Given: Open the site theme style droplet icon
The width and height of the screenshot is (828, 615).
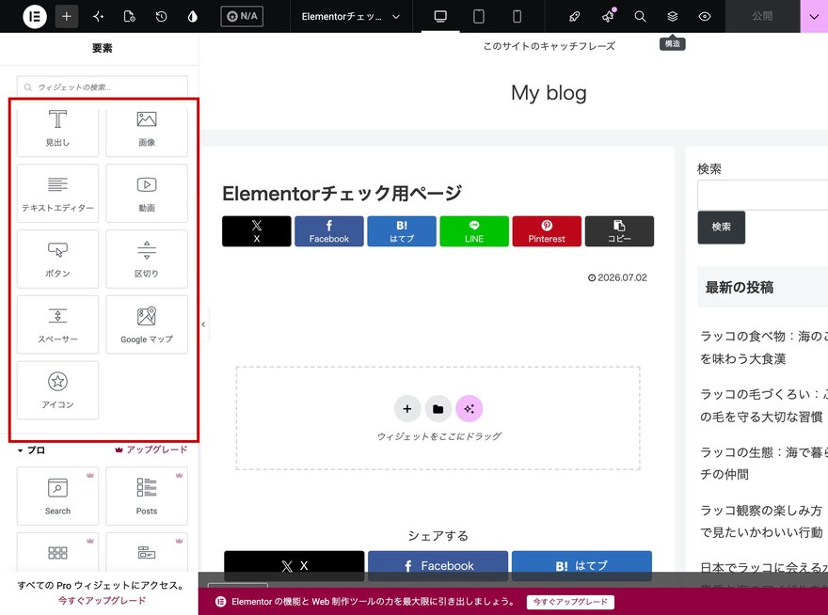Looking at the screenshot, I should pos(193,16).
